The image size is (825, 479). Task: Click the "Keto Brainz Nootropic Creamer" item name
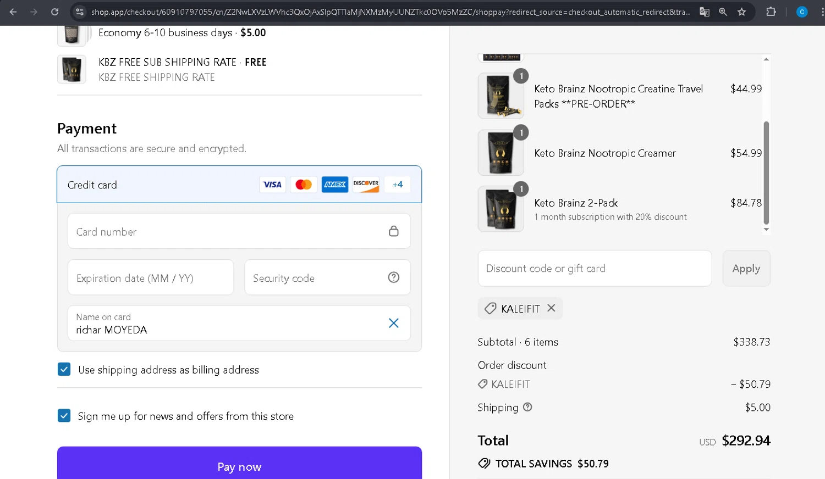click(x=605, y=153)
